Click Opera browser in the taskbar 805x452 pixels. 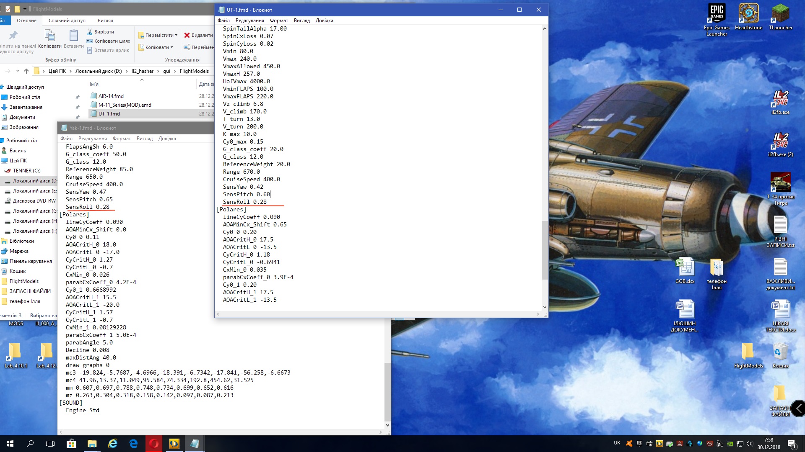(x=154, y=444)
